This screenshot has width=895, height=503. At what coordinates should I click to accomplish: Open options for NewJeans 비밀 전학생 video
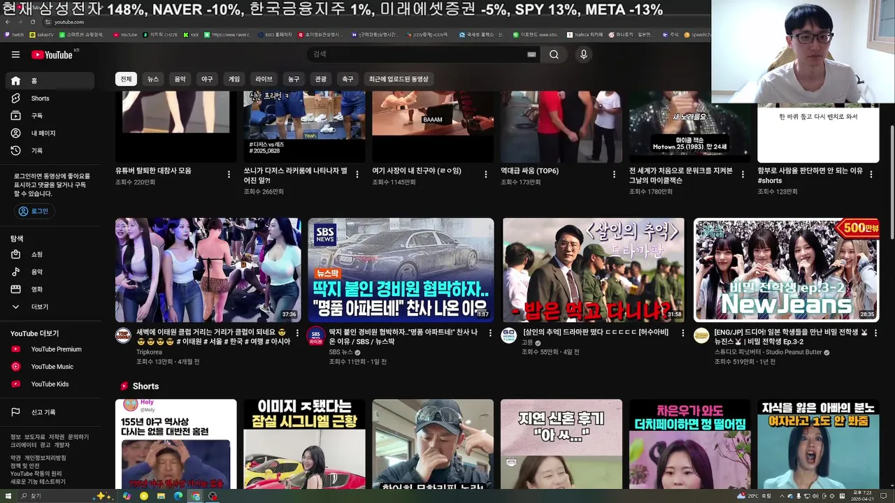[875, 333]
